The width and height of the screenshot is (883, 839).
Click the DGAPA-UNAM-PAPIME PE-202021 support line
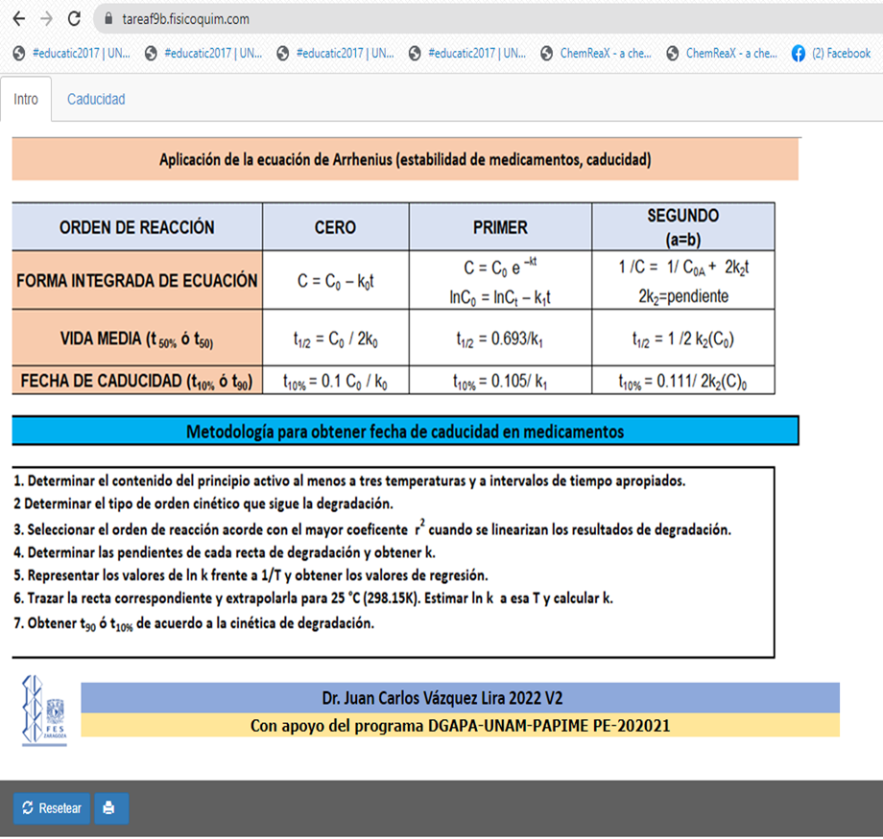tap(460, 725)
